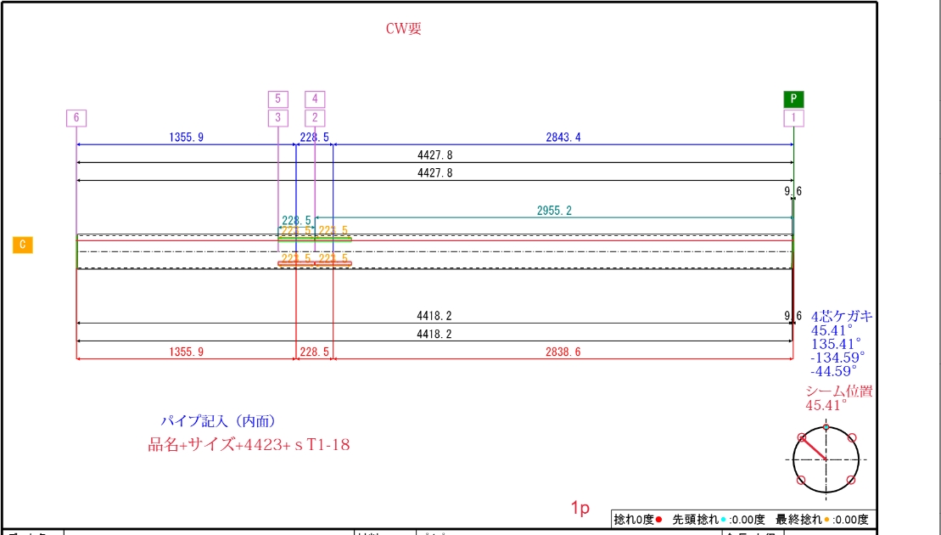Click the cyan 先頭捻れ legend dot
Viewport: 941px width, 535px height.
[x=723, y=520]
